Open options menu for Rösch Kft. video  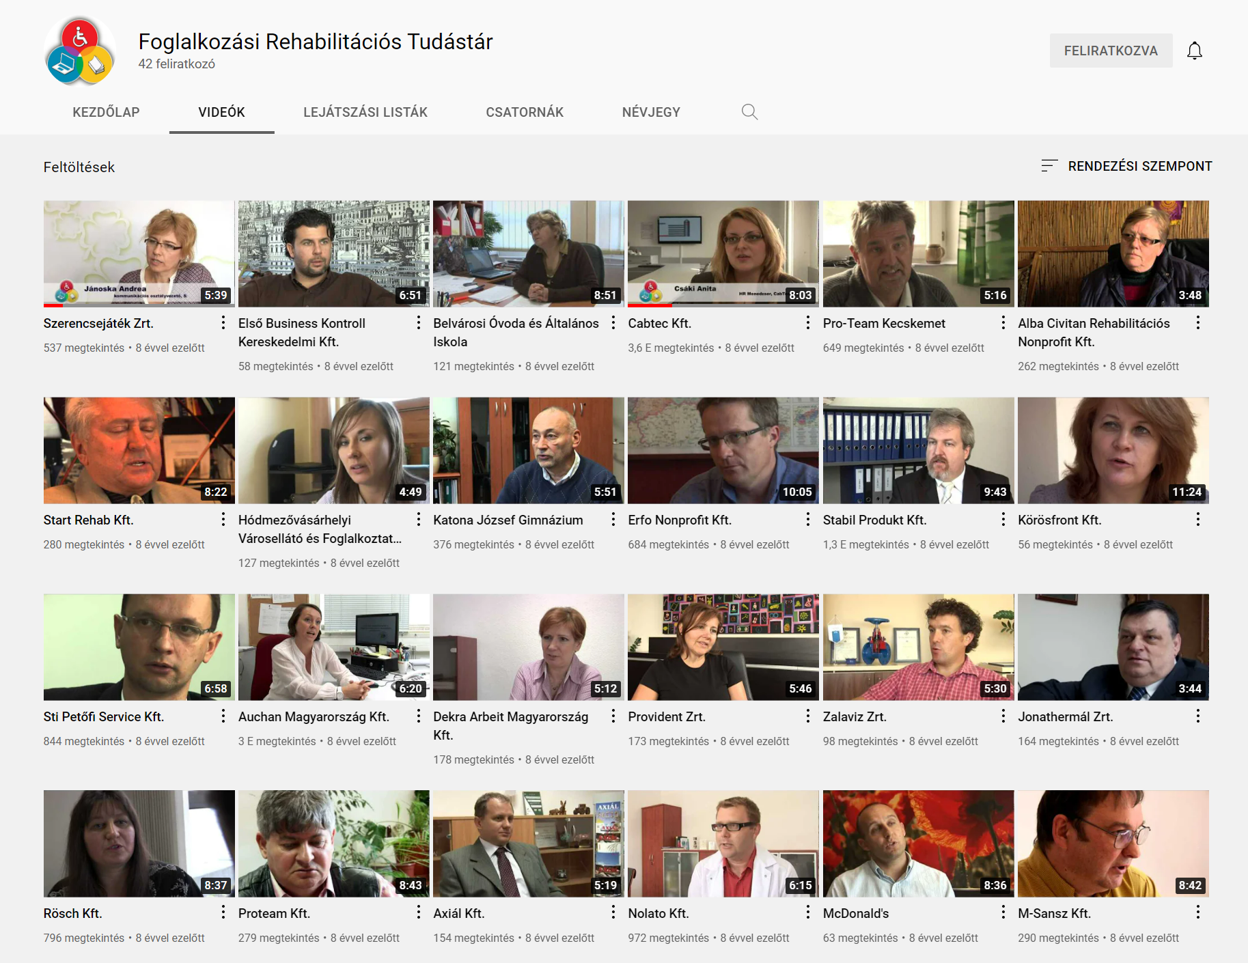coord(223,913)
